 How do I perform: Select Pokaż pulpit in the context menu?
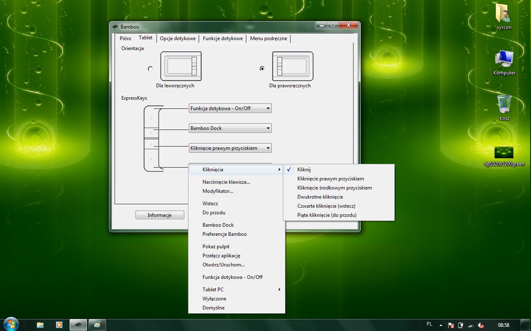pyautogui.click(x=216, y=247)
